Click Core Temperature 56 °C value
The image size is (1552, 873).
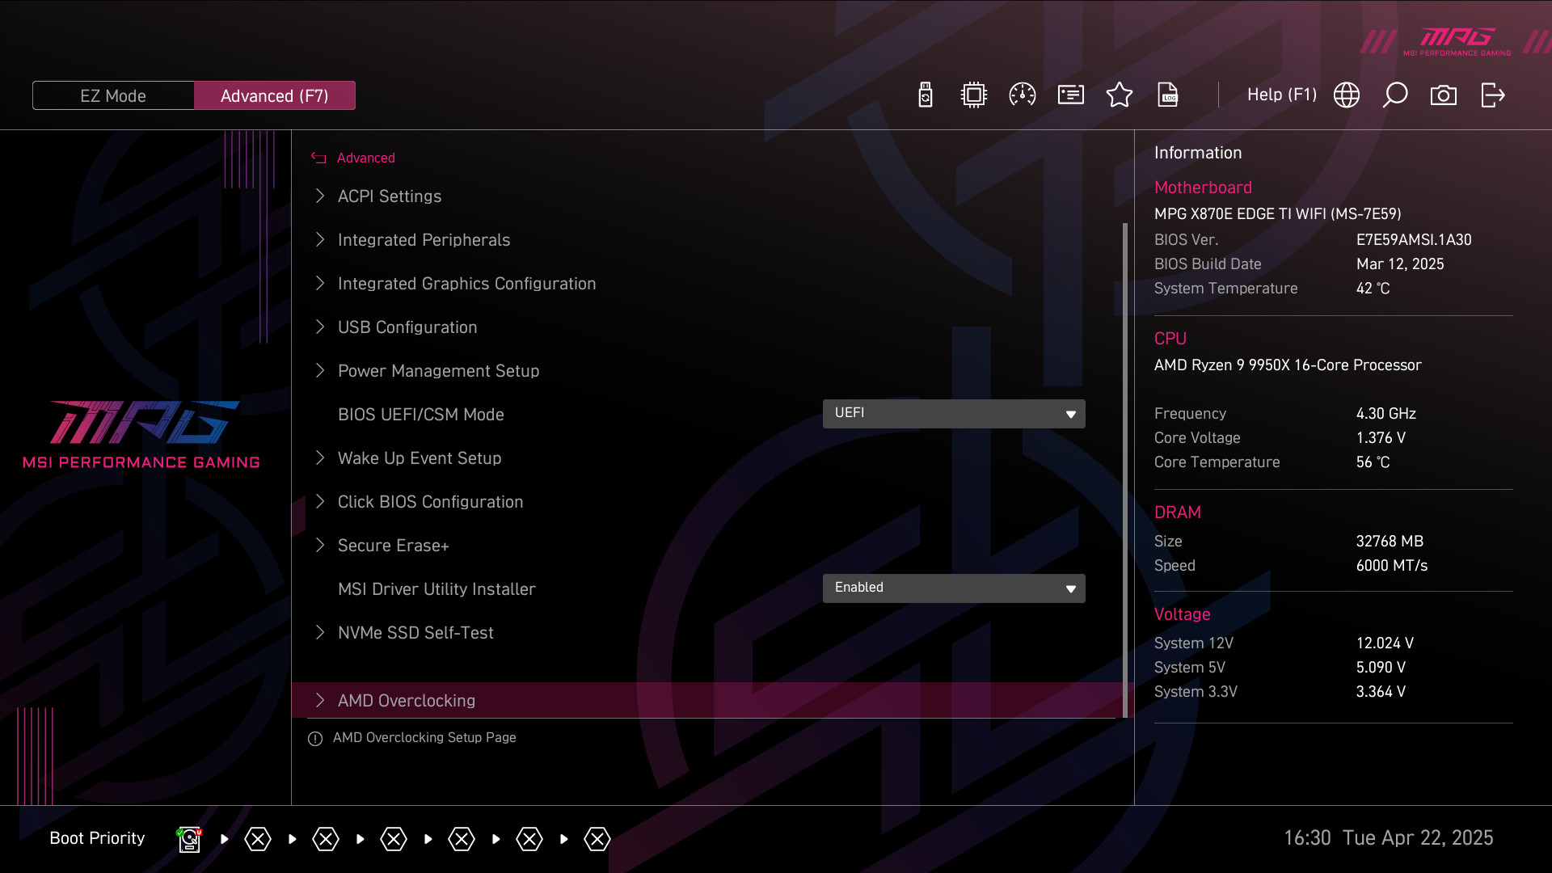click(x=1373, y=462)
